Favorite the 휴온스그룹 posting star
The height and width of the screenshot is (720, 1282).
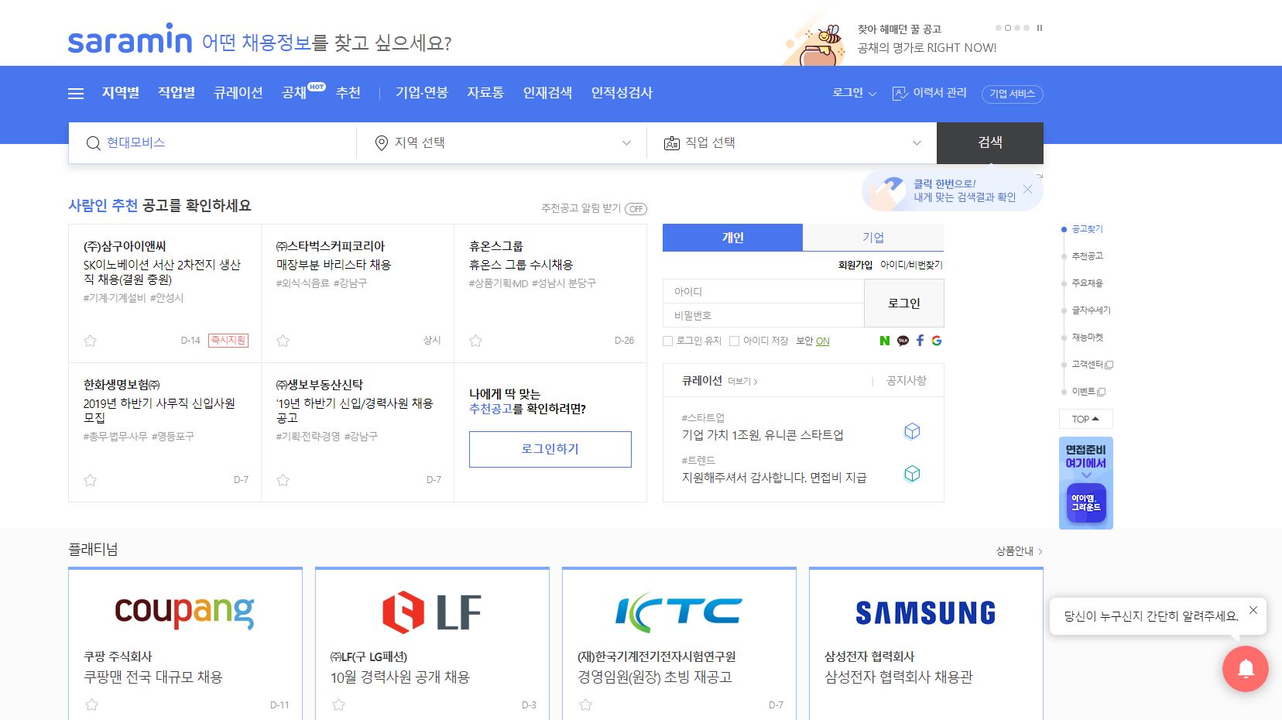coord(476,341)
